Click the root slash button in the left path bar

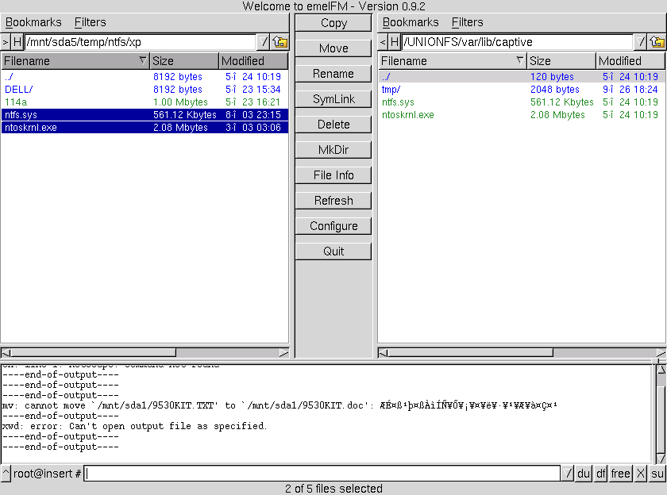pyautogui.click(x=264, y=42)
